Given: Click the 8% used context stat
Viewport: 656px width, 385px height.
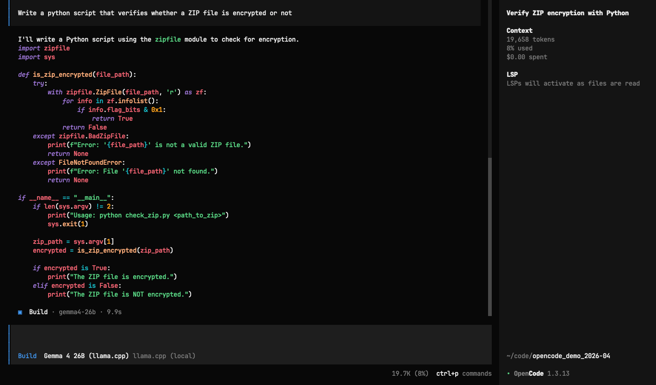Looking at the screenshot, I should click(520, 48).
